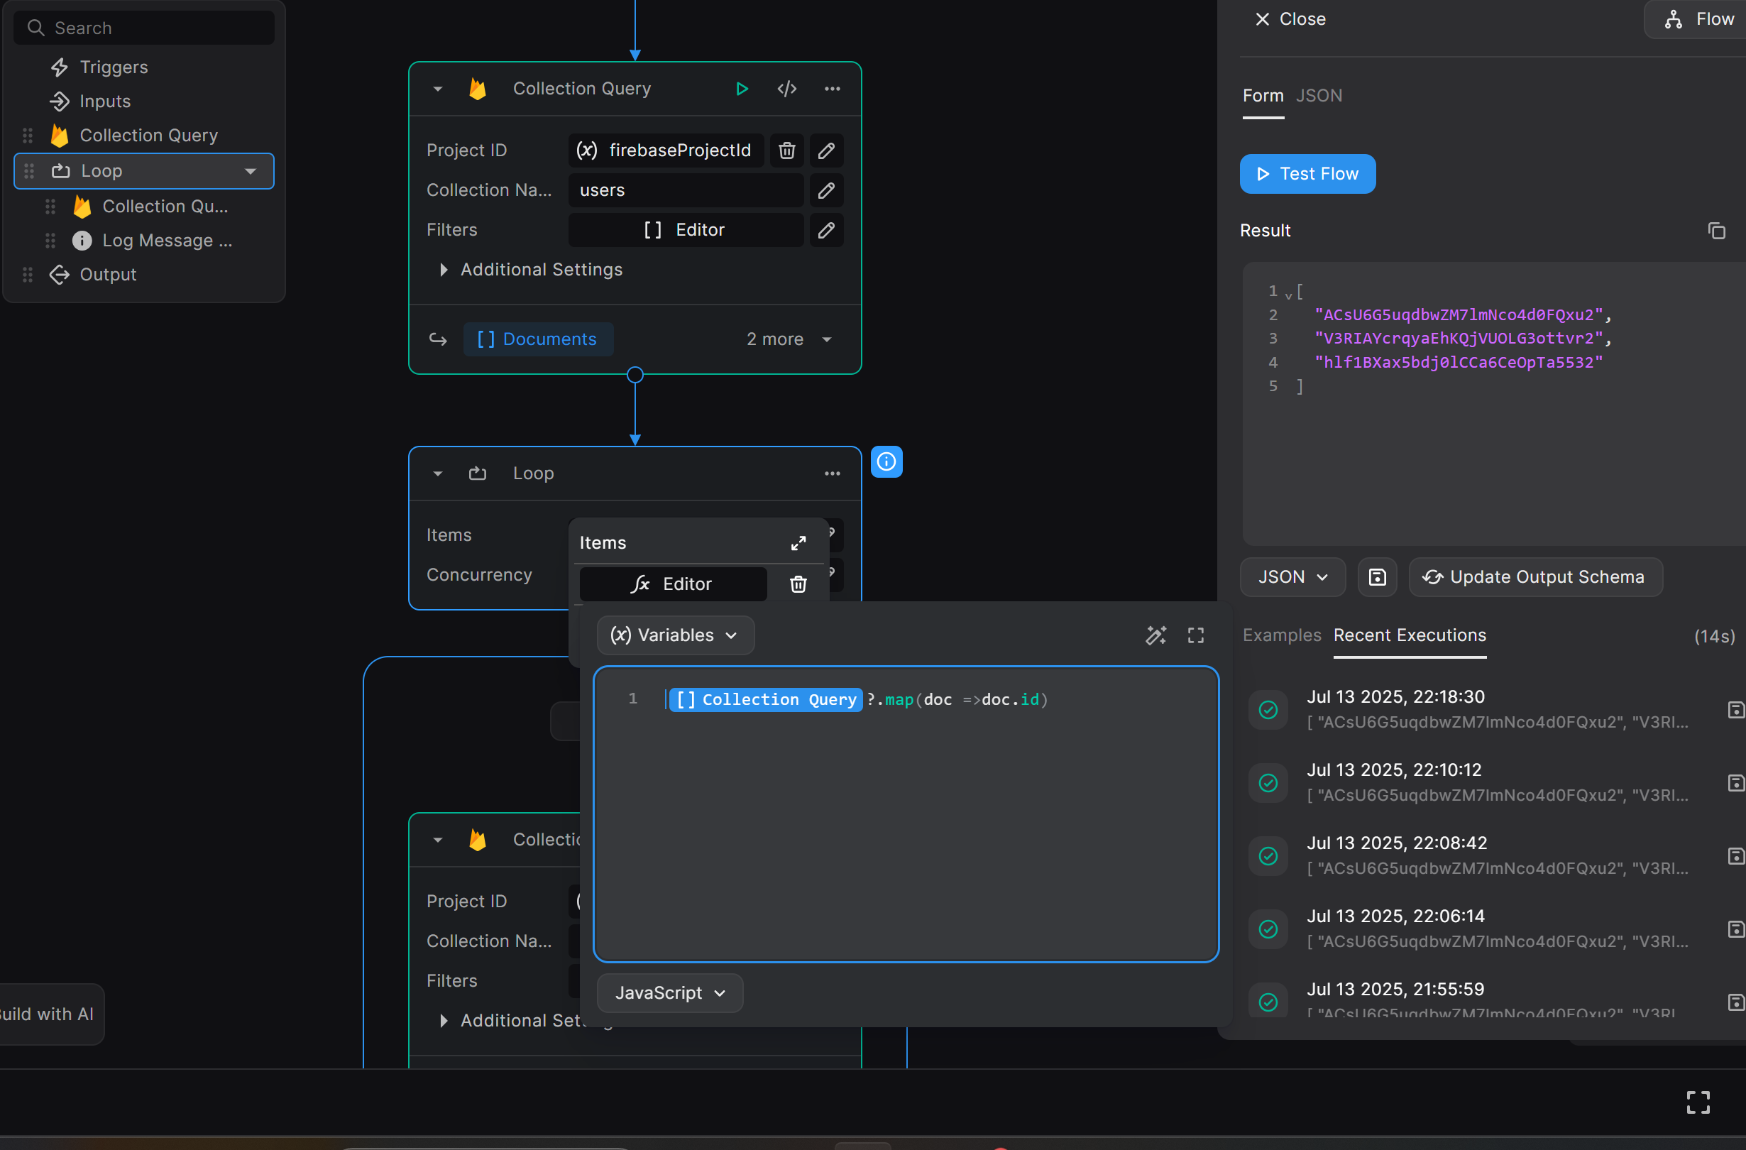Open code view of Collection Query node
The width and height of the screenshot is (1746, 1150).
tap(786, 89)
